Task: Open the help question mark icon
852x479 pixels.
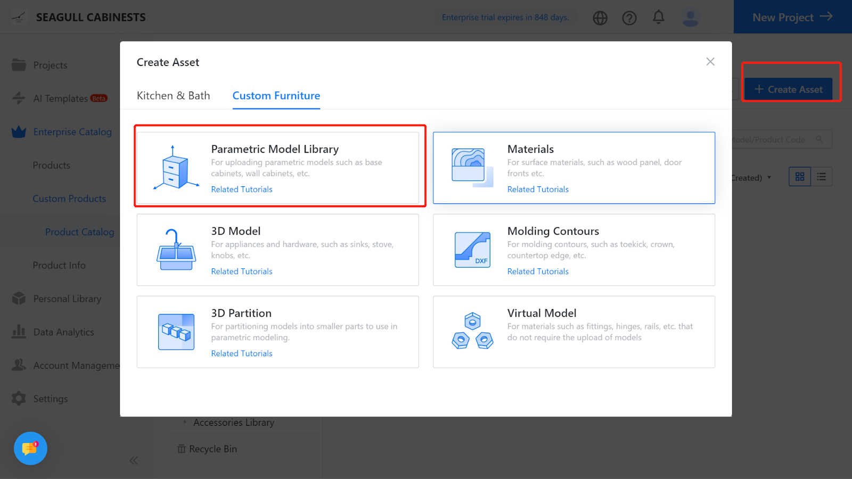Action: (x=629, y=18)
